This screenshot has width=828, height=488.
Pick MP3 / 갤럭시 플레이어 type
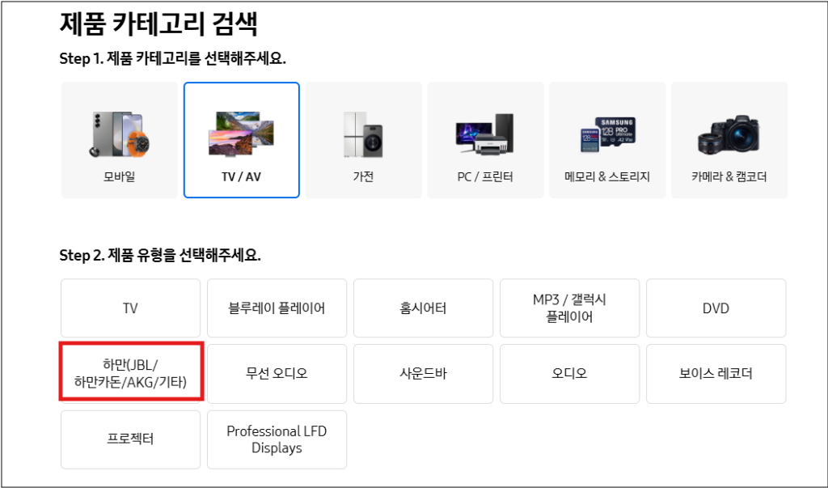point(569,308)
